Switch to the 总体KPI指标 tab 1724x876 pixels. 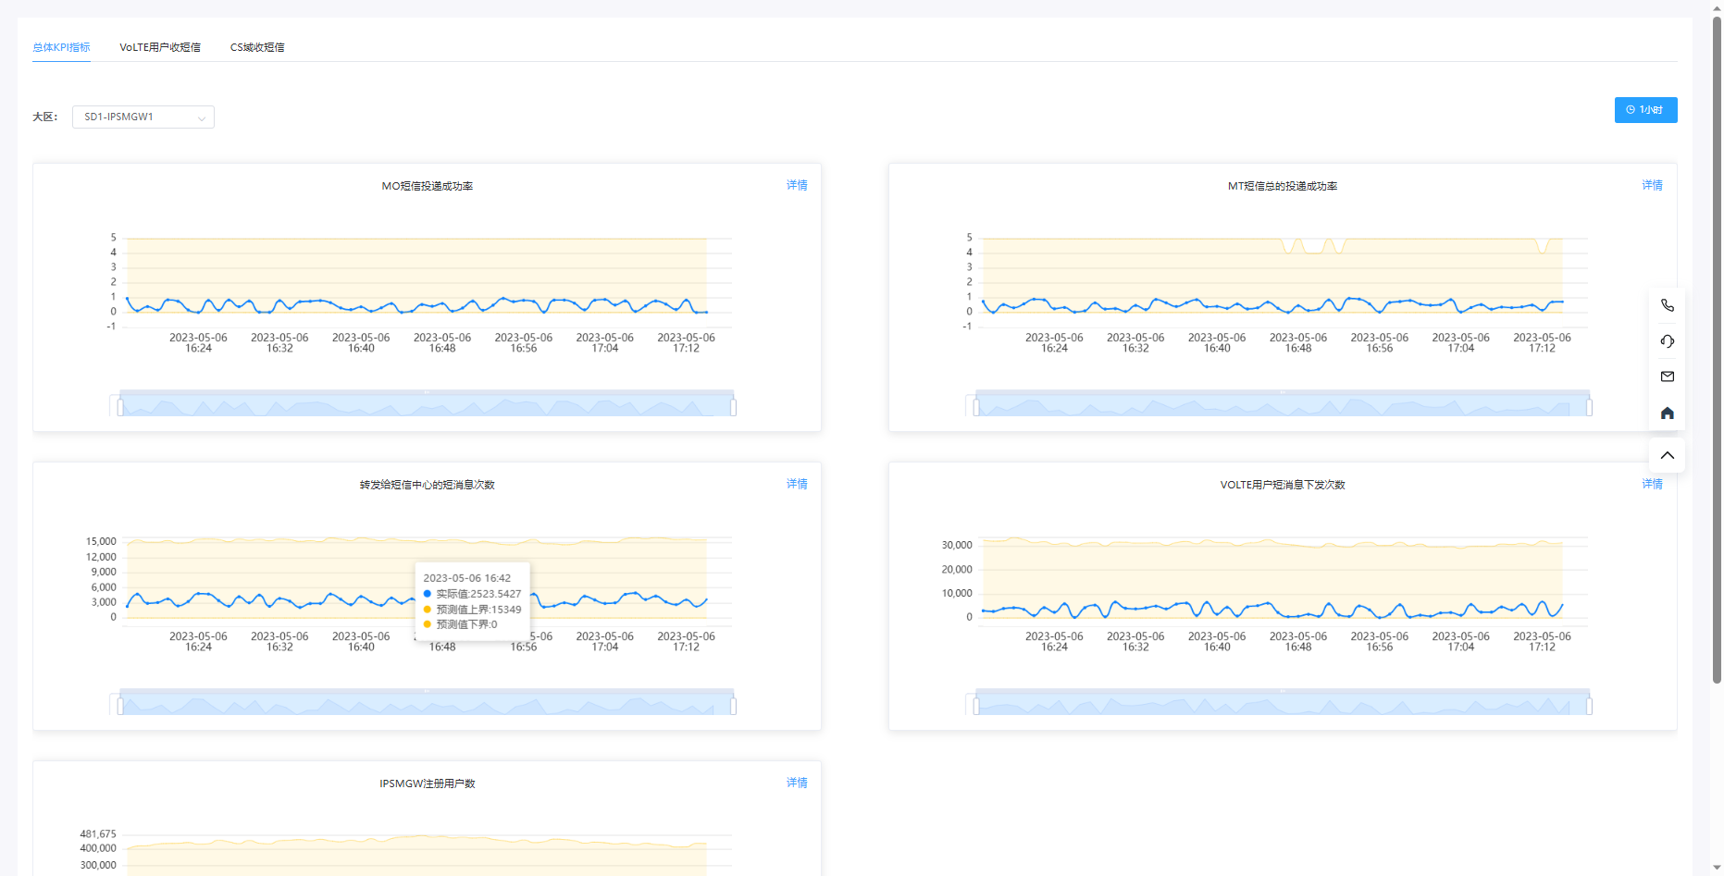click(61, 47)
